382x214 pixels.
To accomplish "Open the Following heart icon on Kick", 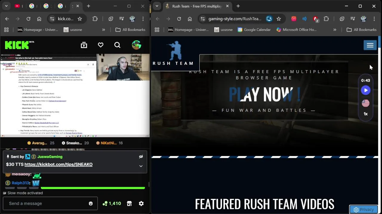I will point(101,45).
